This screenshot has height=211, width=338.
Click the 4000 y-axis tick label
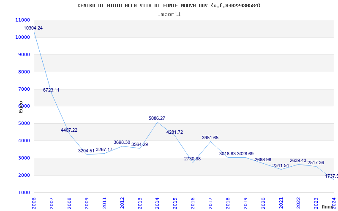[x=24, y=141]
